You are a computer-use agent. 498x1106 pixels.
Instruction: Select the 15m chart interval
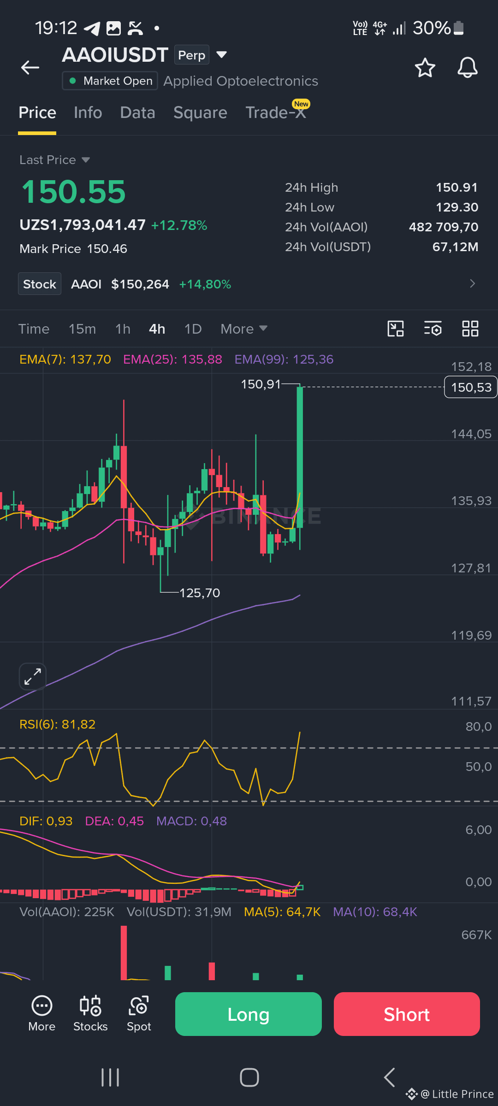point(82,329)
